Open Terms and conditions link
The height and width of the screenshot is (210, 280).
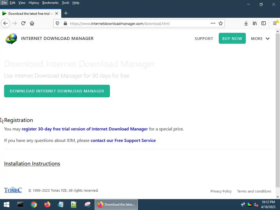pyautogui.click(x=254, y=191)
